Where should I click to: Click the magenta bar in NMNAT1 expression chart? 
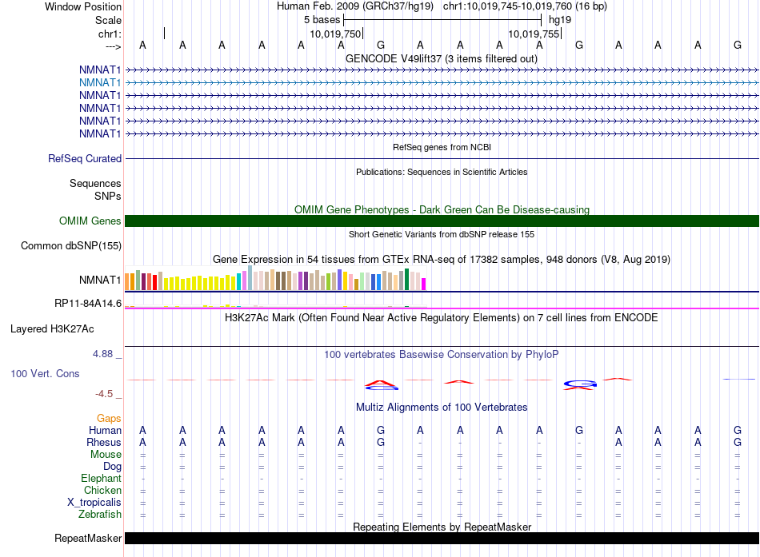click(424, 284)
